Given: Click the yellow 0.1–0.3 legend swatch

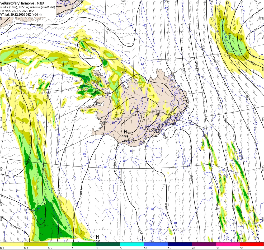Looking at the screenshot, I should (12, 244).
